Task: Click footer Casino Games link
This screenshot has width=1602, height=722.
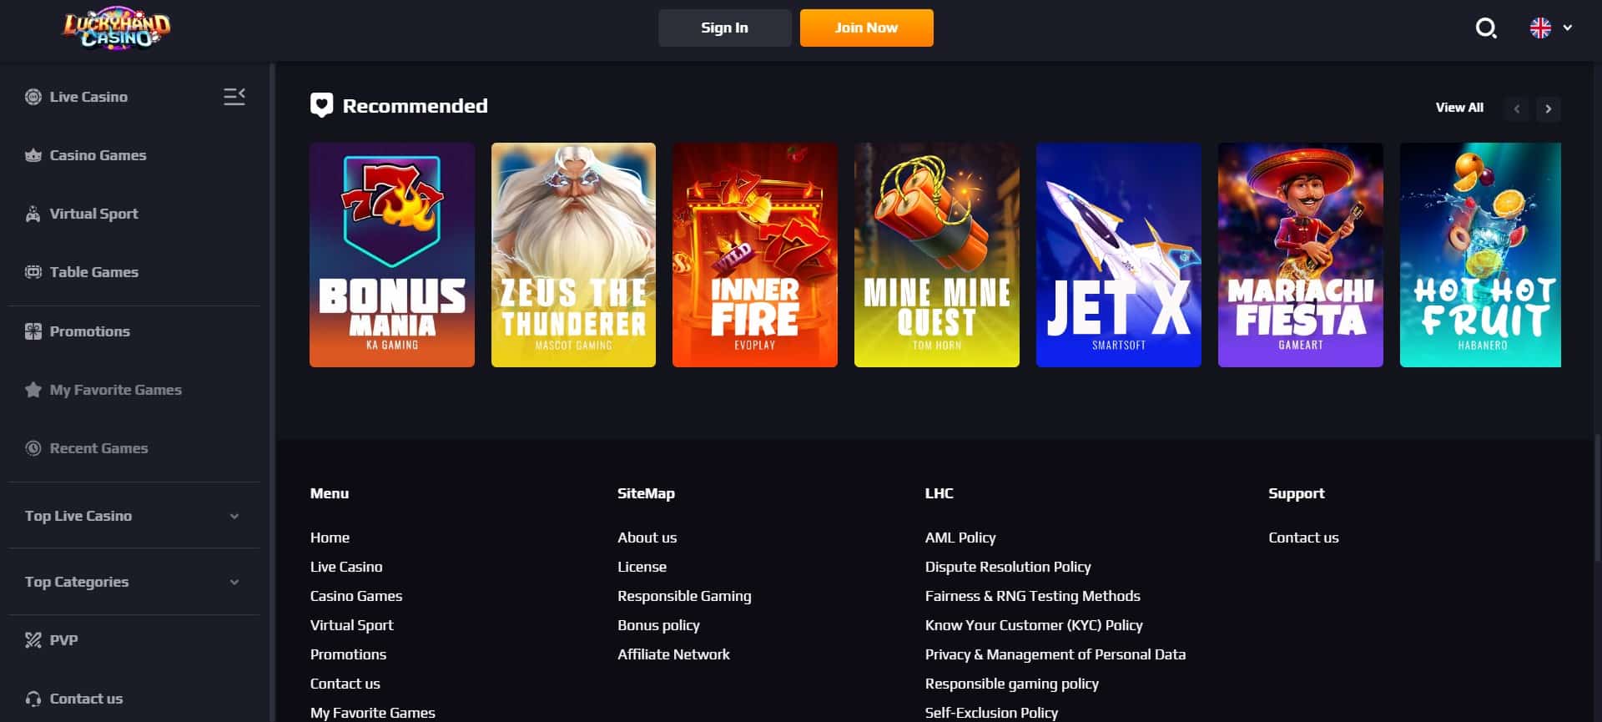Action: click(x=356, y=596)
